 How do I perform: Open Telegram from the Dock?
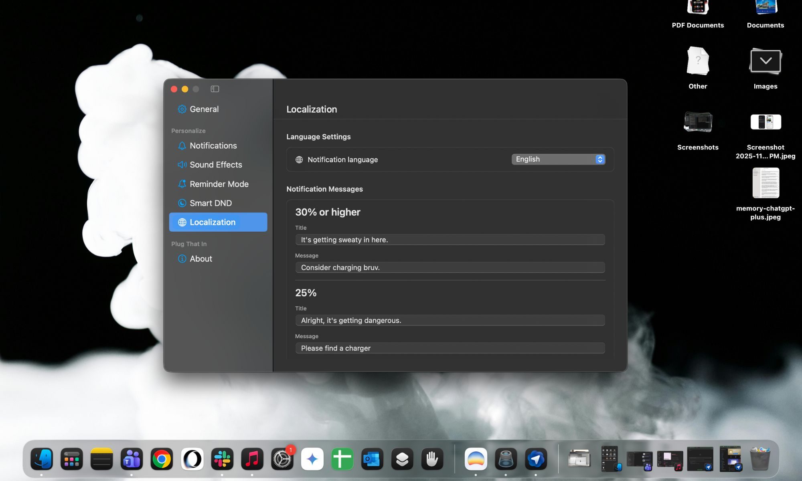point(536,459)
